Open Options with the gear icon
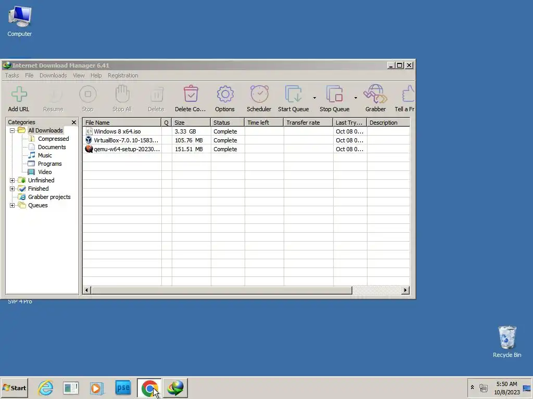The image size is (533, 399). coord(225,94)
